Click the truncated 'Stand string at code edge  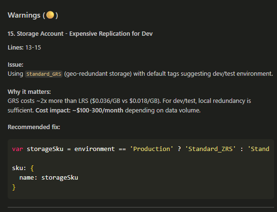258,149
